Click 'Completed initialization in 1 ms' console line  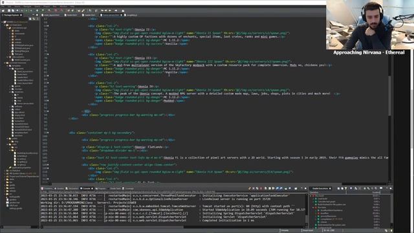pyautogui.click(x=228, y=220)
